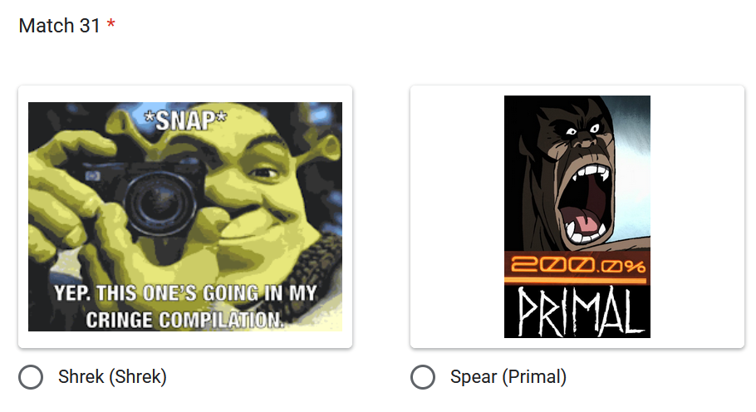Click Spear's wide white eyes
Image resolution: width=756 pixels, height=412 pixels.
[583, 130]
